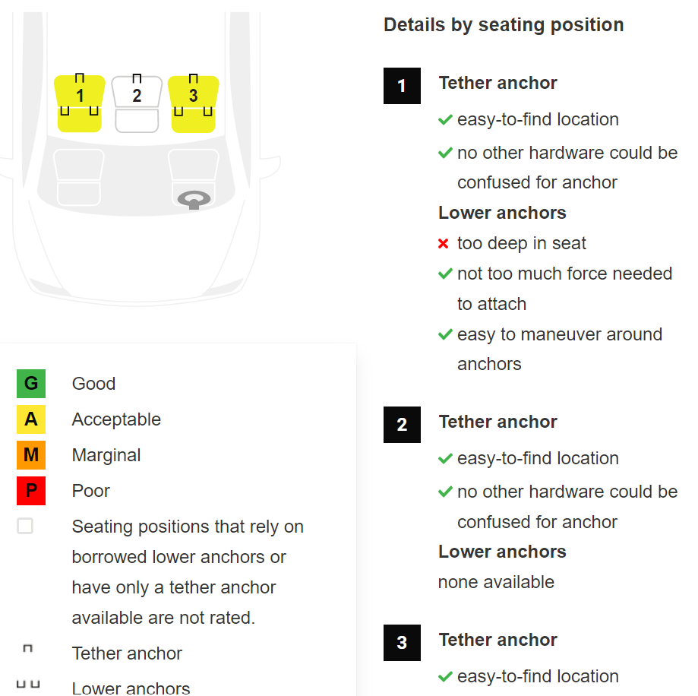Click the empty not-rated box in legend
698x696 pixels.
click(25, 526)
